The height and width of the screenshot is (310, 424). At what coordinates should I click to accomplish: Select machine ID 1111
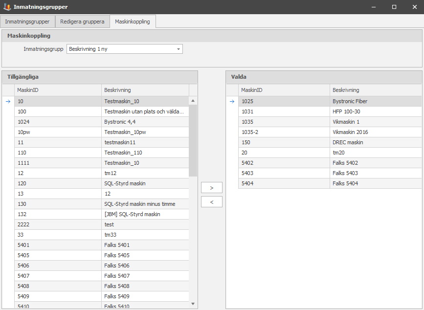(58, 163)
